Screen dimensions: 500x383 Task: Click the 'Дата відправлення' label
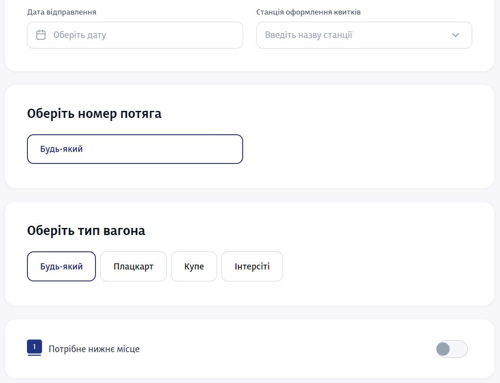pos(61,12)
